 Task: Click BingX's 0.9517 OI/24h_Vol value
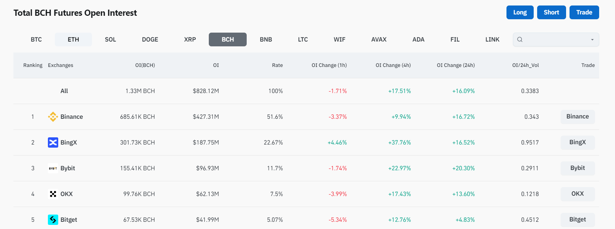point(530,142)
